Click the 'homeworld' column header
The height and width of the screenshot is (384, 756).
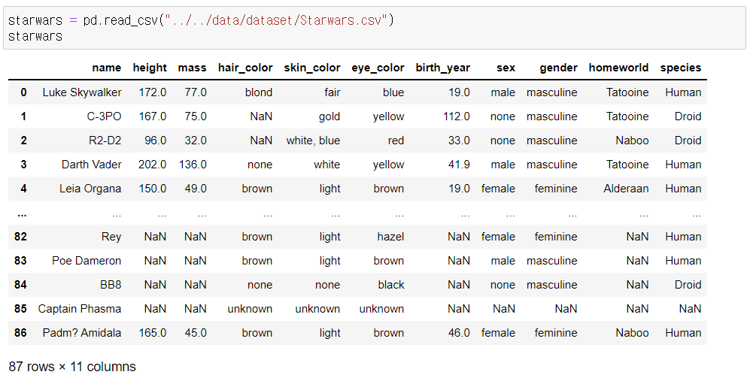[618, 68]
